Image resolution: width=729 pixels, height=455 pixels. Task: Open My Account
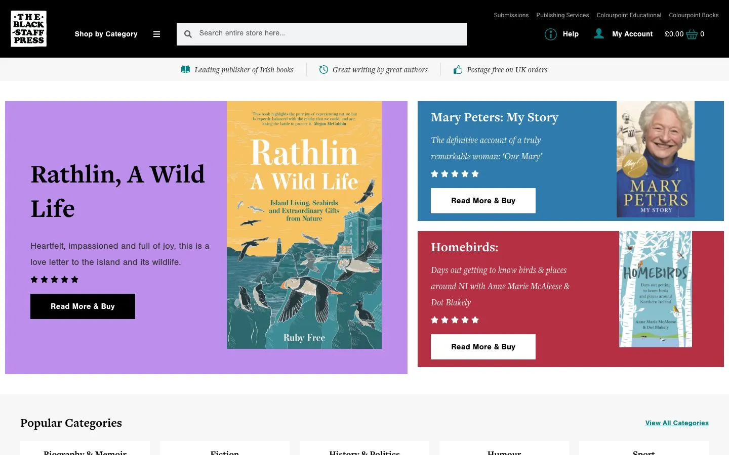click(x=632, y=34)
